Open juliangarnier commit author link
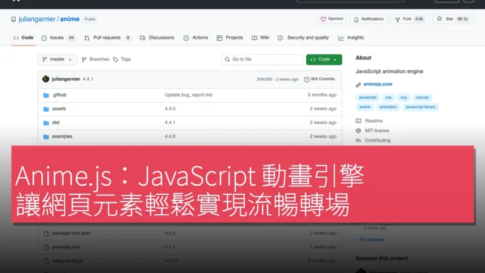The image size is (485, 273). 66,79
